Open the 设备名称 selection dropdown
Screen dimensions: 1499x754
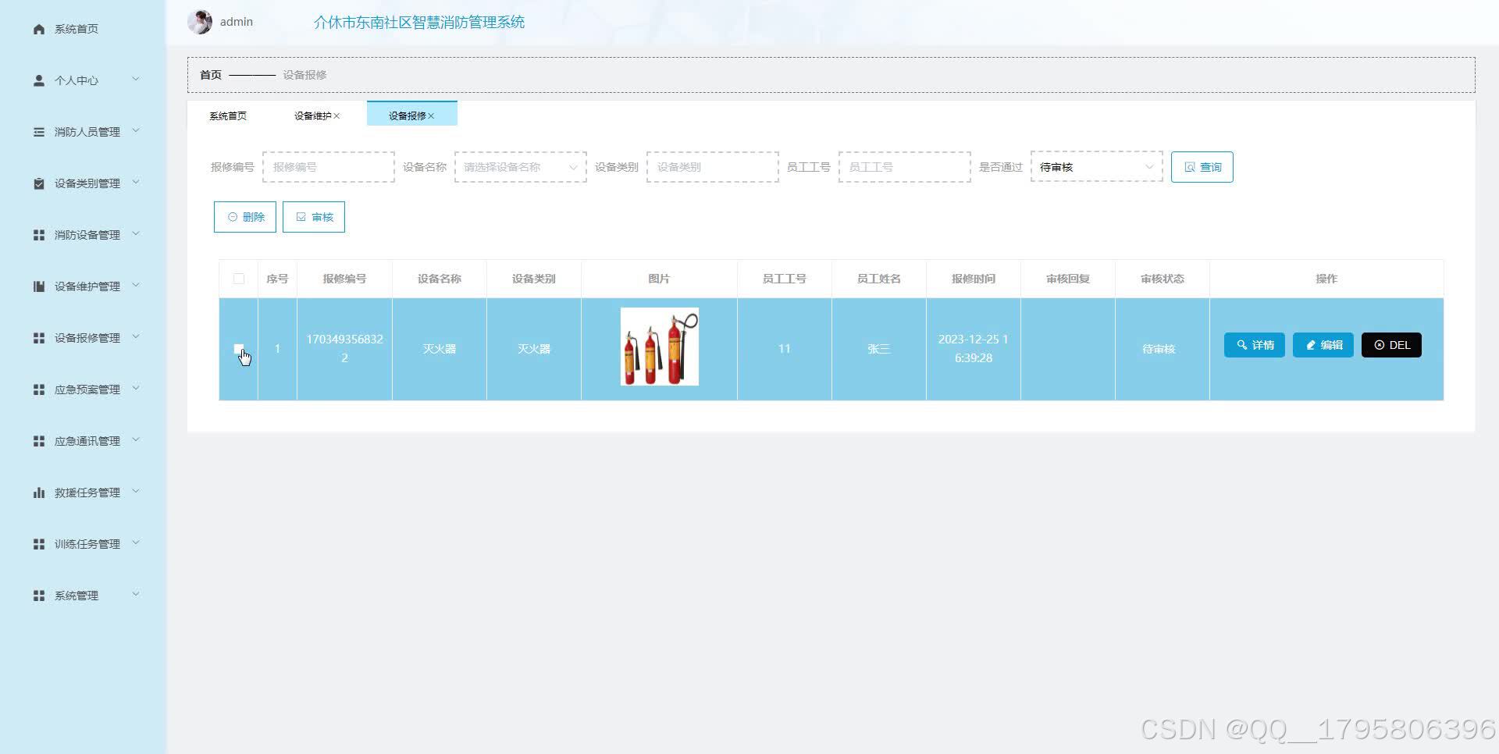click(519, 166)
